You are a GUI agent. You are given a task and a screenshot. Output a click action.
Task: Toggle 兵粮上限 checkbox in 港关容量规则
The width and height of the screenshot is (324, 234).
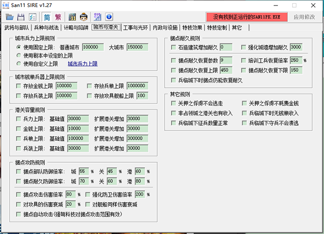click(x=18, y=139)
